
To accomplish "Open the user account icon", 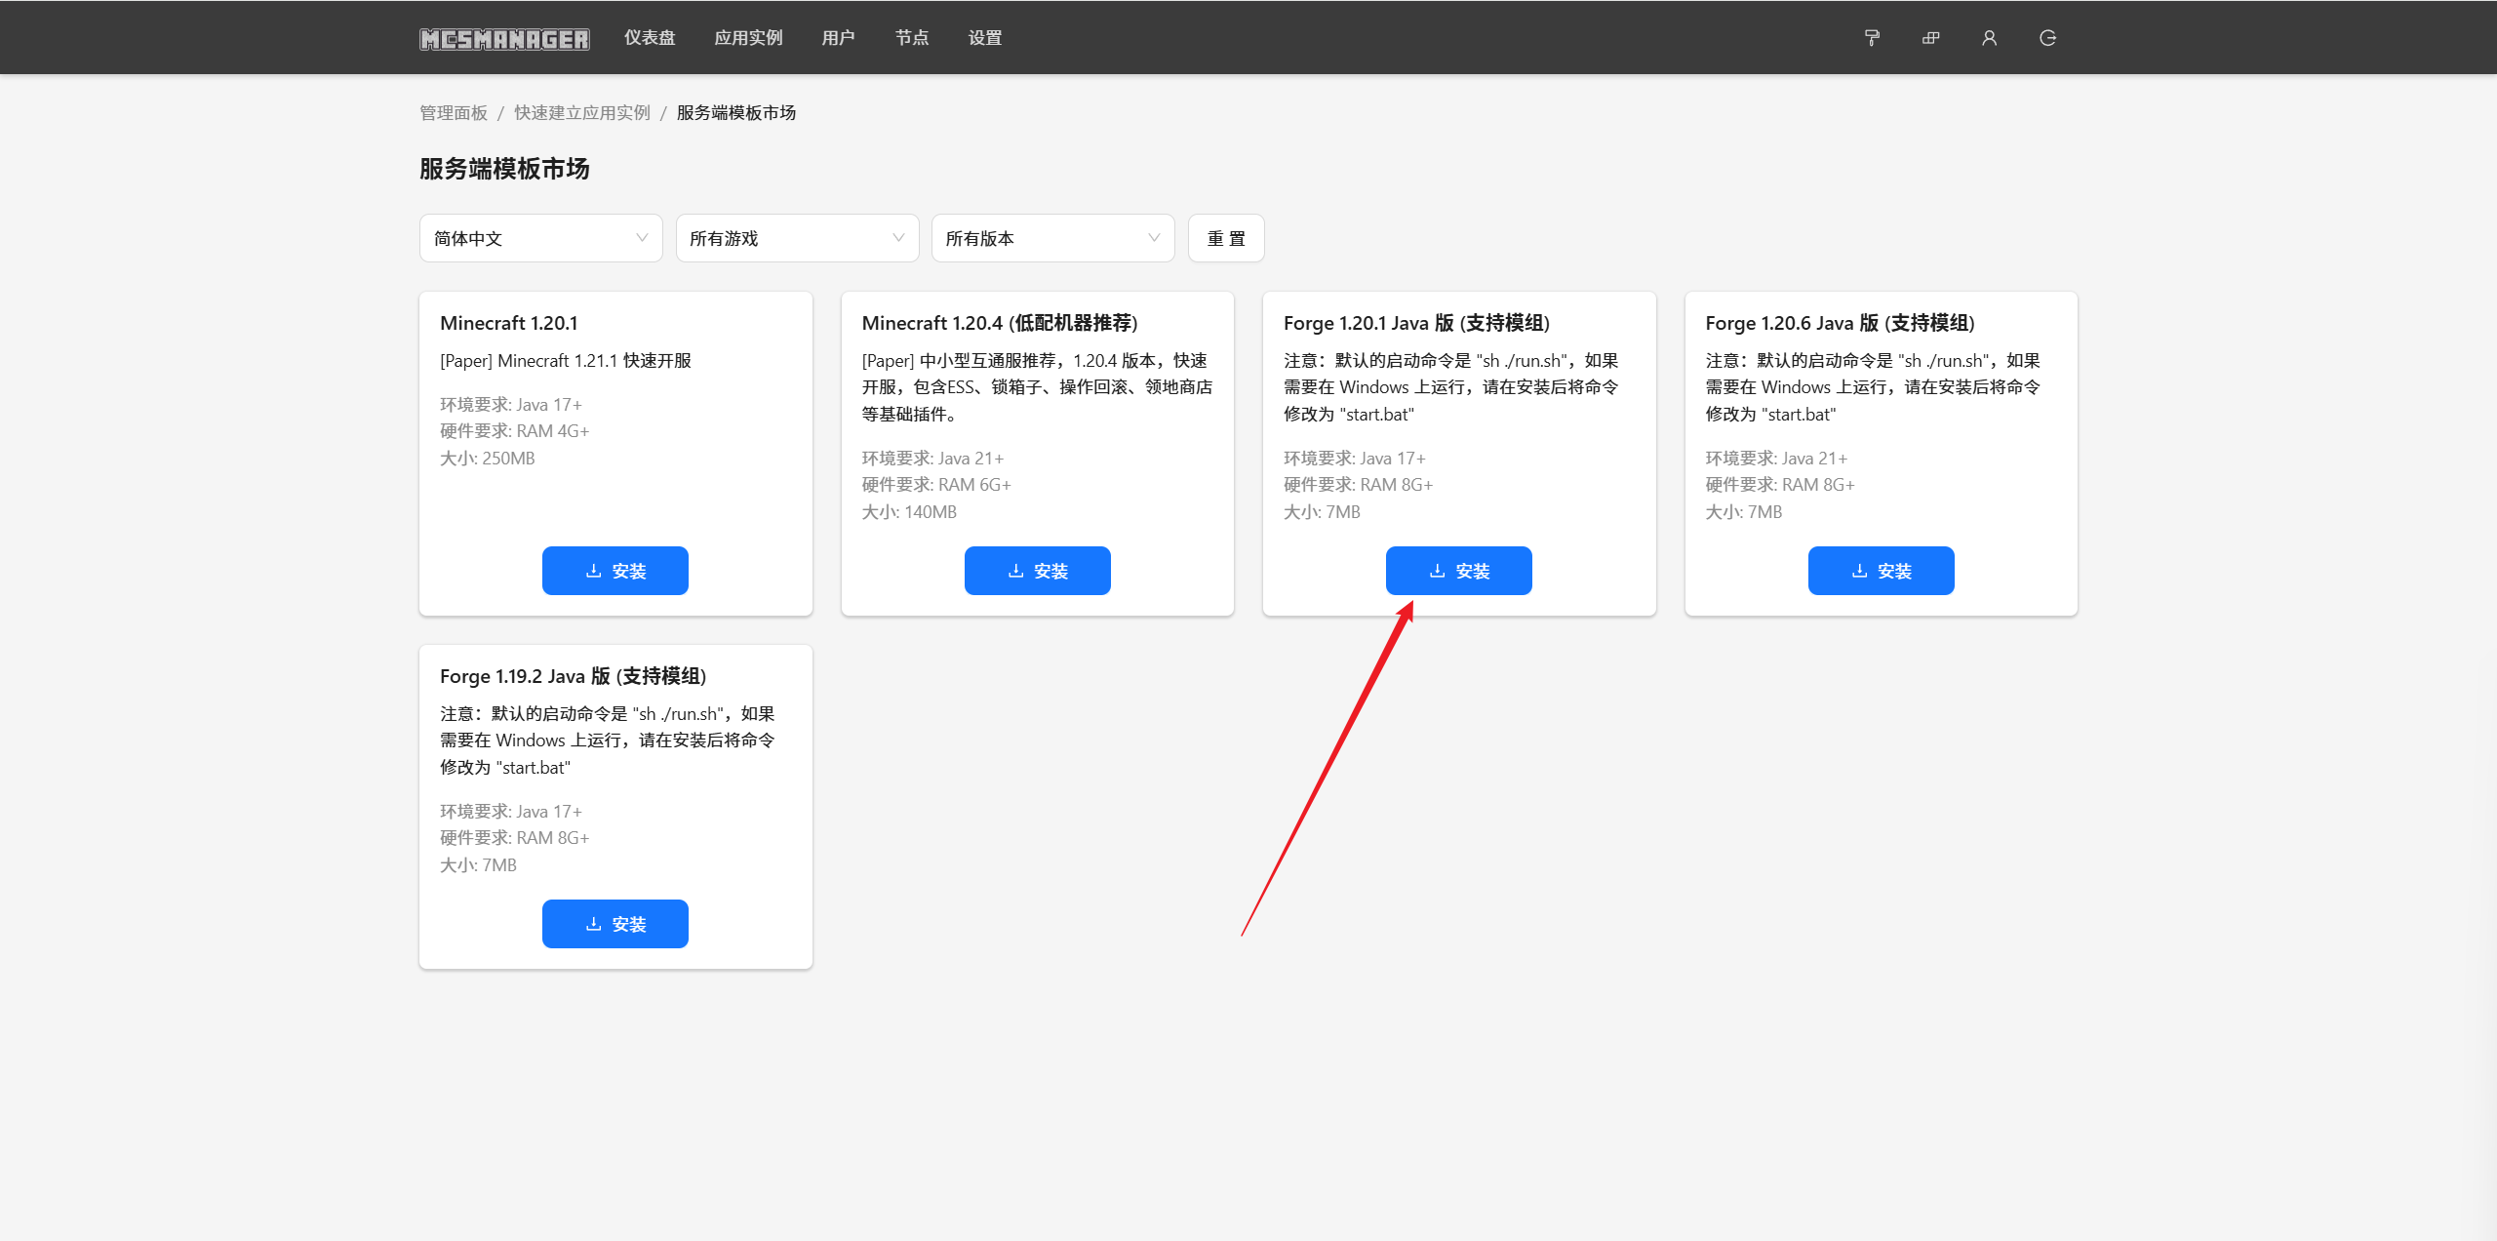I will click(1989, 38).
